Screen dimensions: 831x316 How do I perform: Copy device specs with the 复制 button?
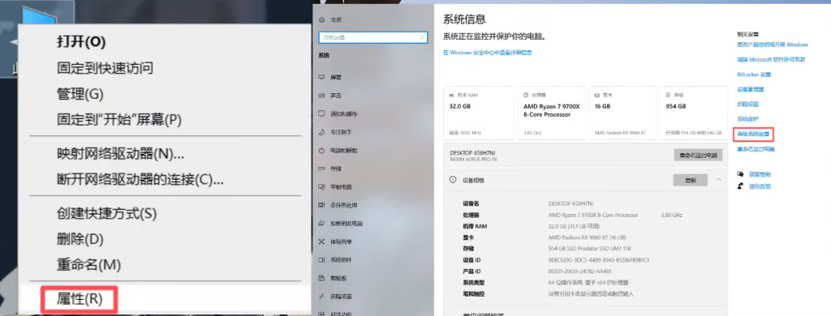pyautogui.click(x=690, y=180)
